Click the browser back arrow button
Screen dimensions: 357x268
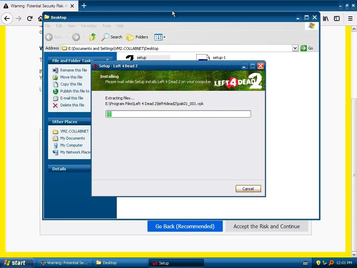coord(7,18)
